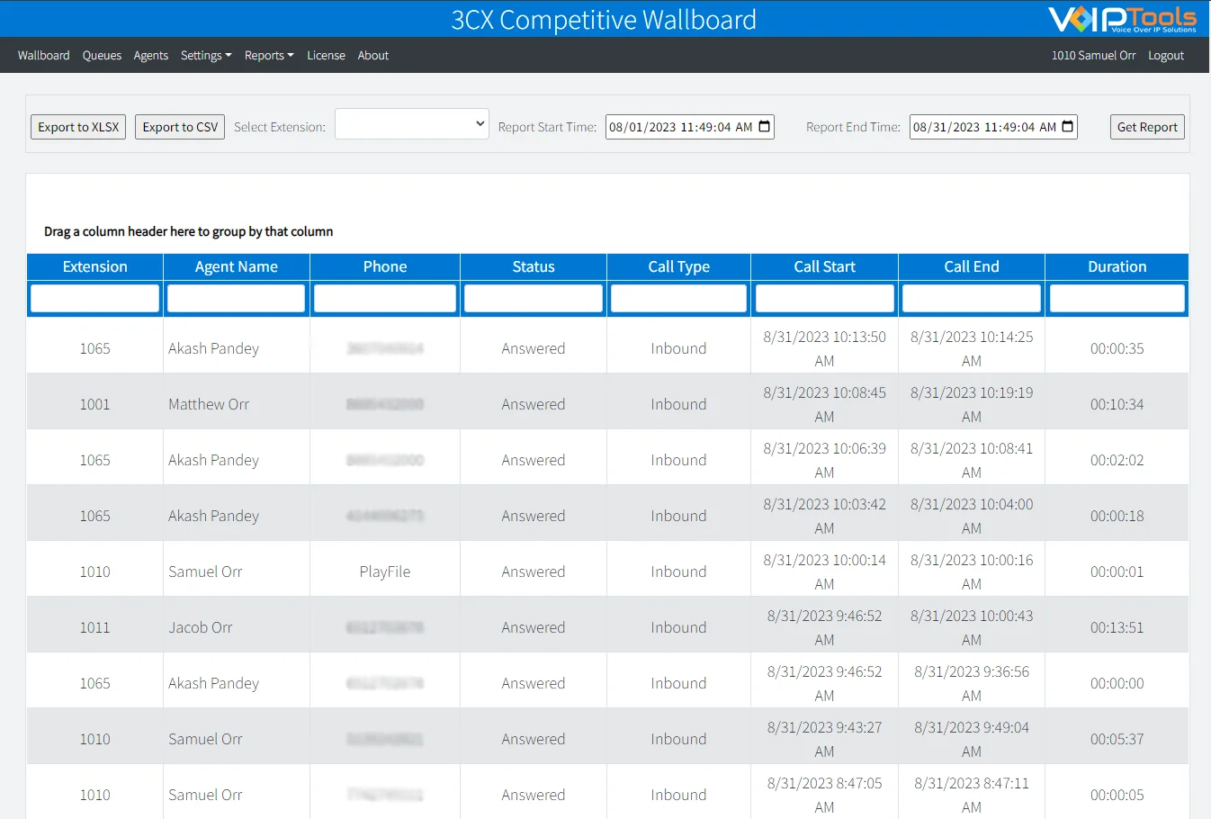Click the Call End filter box
The height and width of the screenshot is (819, 1211).
coord(972,298)
